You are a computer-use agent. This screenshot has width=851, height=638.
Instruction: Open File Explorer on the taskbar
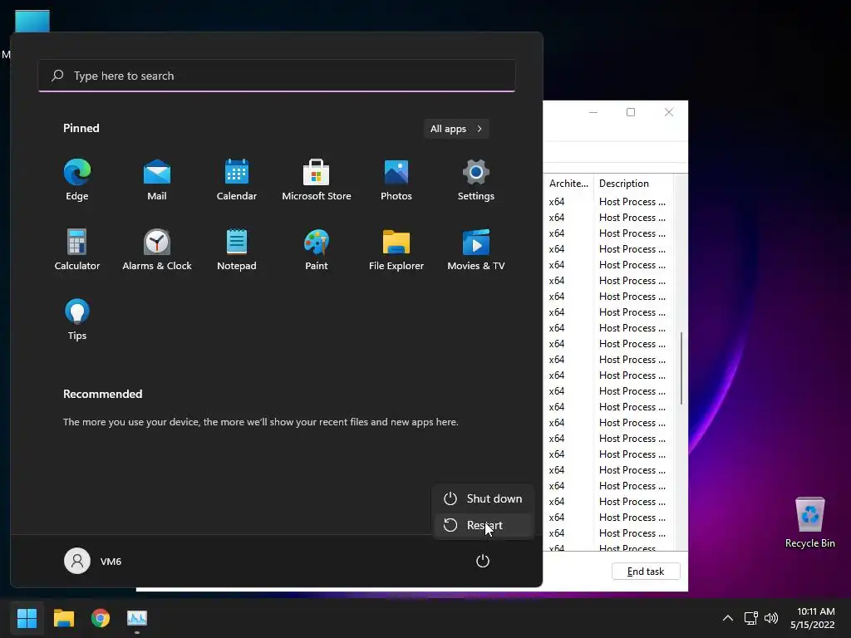pos(63,618)
